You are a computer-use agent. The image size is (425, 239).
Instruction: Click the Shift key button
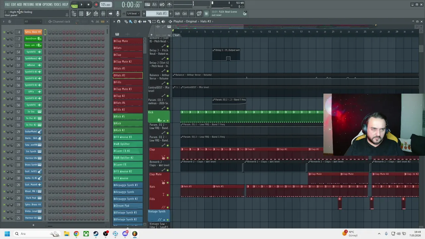click(177, 14)
